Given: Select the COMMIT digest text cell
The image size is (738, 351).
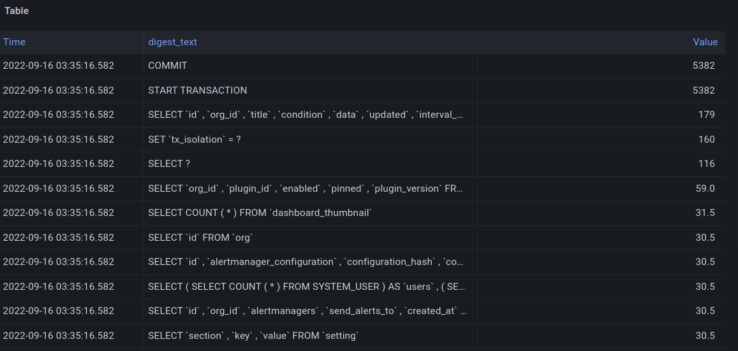Looking at the screenshot, I should [310, 66].
